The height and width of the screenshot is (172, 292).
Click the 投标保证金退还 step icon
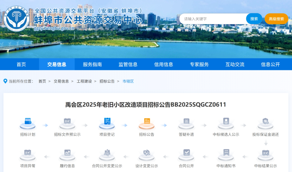pyautogui.click(x=266, y=123)
